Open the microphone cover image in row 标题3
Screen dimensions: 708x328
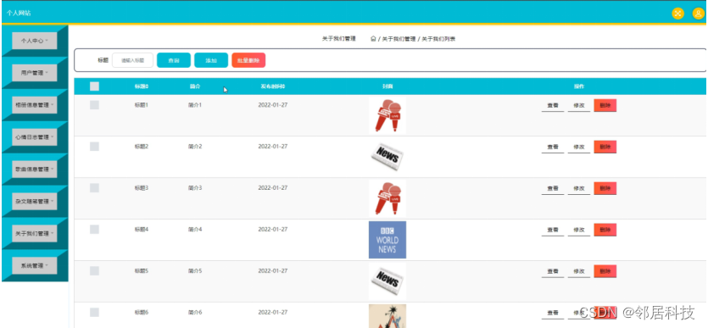(387, 198)
